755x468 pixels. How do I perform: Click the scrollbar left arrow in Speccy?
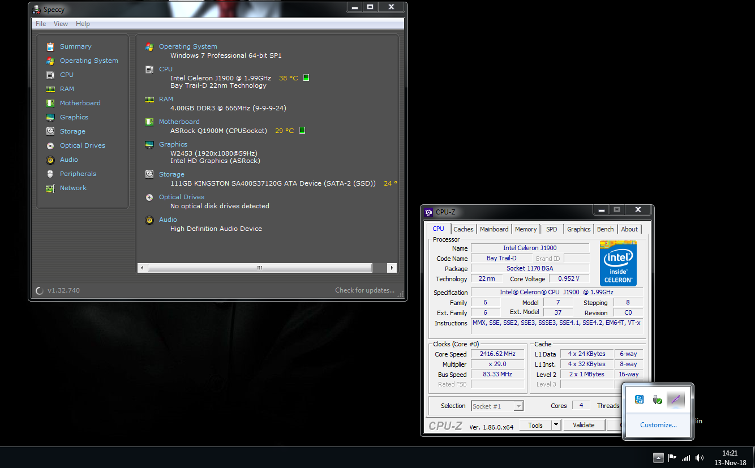142,268
